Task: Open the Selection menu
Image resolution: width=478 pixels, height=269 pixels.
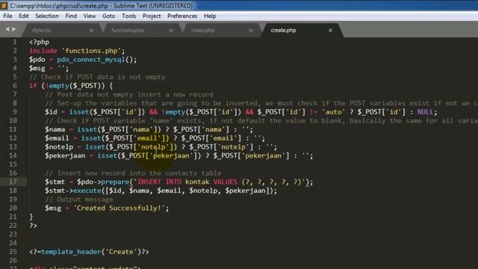Action: [x=47, y=16]
